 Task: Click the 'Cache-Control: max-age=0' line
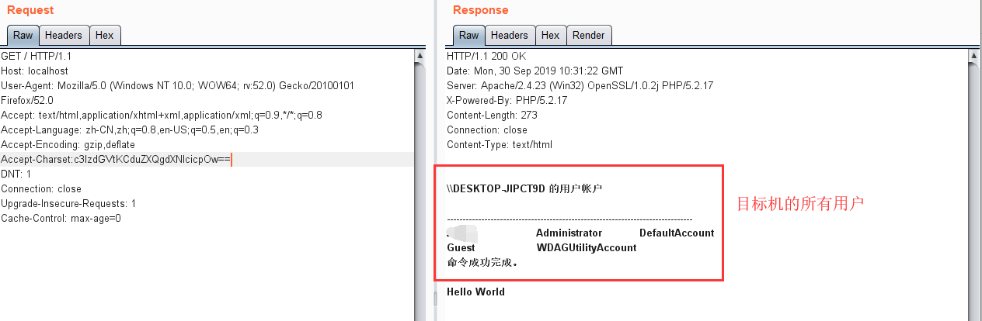tap(61, 219)
